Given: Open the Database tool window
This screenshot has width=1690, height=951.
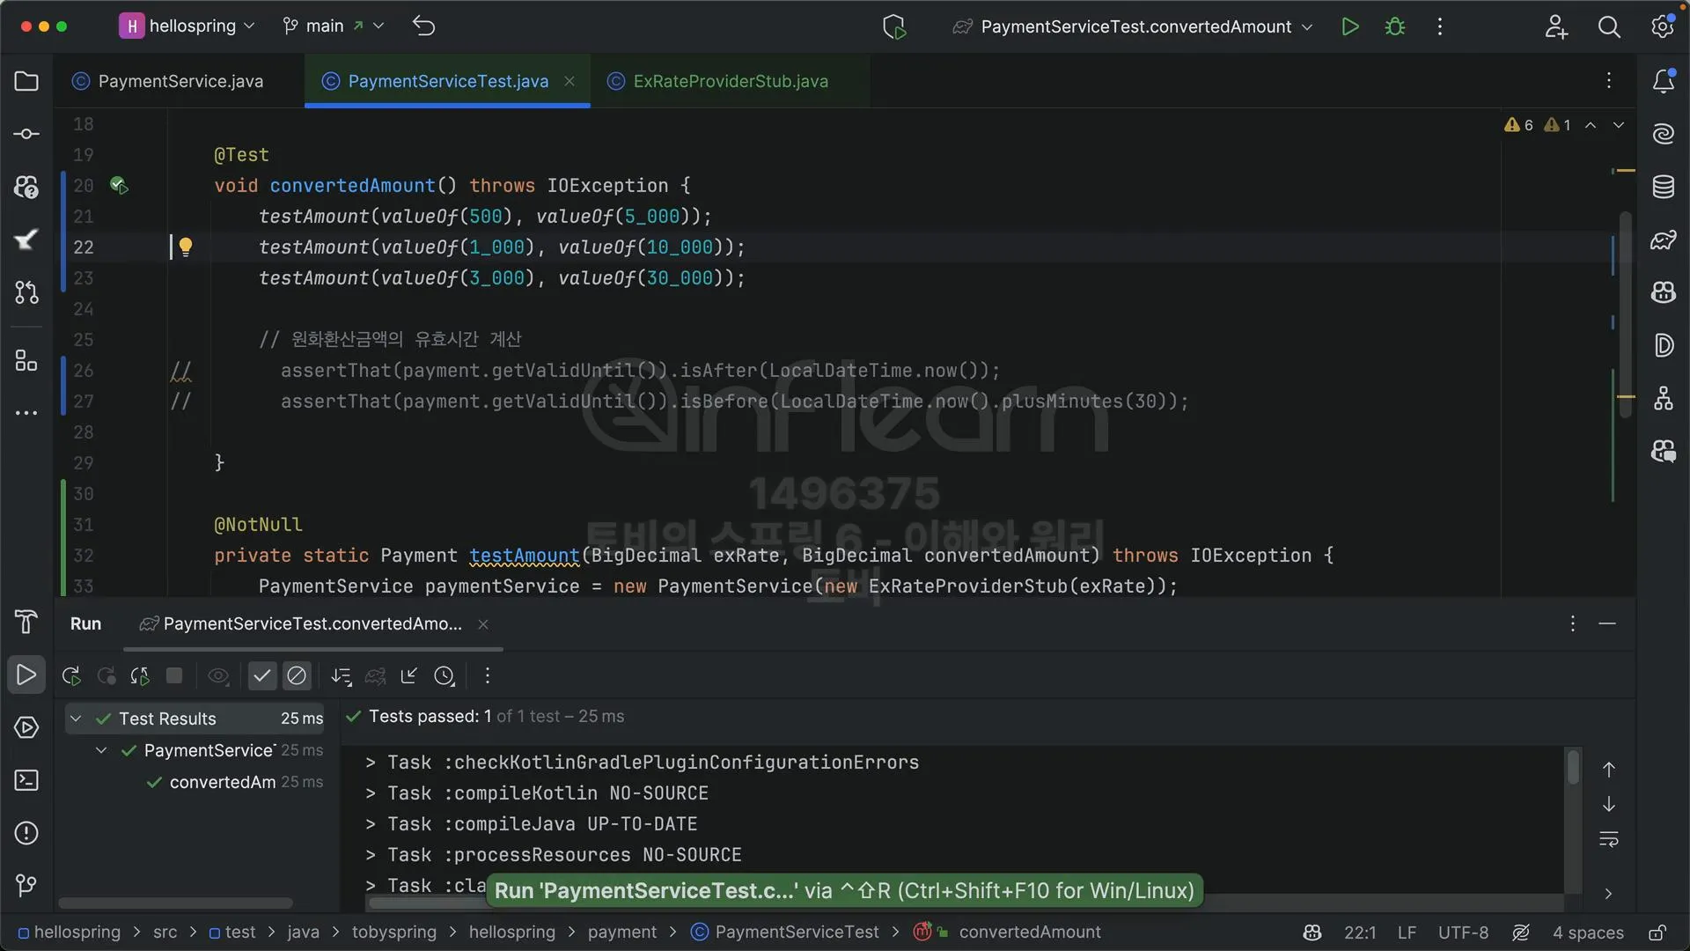Looking at the screenshot, I should [x=1664, y=187].
